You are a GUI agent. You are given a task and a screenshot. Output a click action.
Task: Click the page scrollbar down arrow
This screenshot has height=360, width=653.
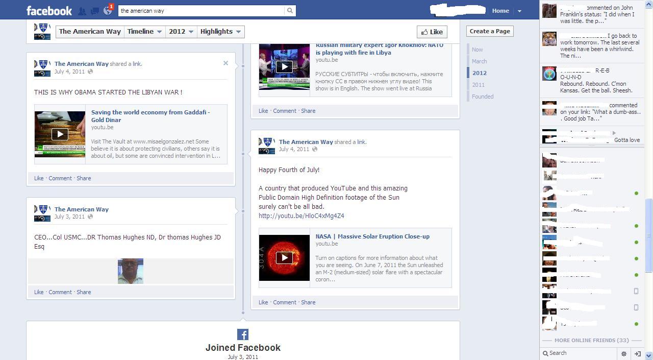(649, 355)
